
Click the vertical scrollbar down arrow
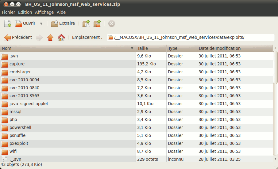(x=275, y=158)
